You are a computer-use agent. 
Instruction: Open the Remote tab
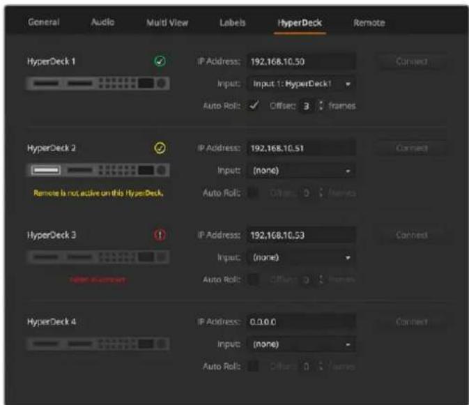point(369,23)
